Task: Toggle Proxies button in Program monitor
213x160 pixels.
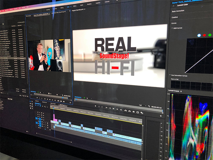Action: (142, 113)
